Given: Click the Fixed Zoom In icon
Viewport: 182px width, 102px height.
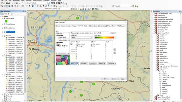Looking at the screenshot, I should click(x=12, y=6).
